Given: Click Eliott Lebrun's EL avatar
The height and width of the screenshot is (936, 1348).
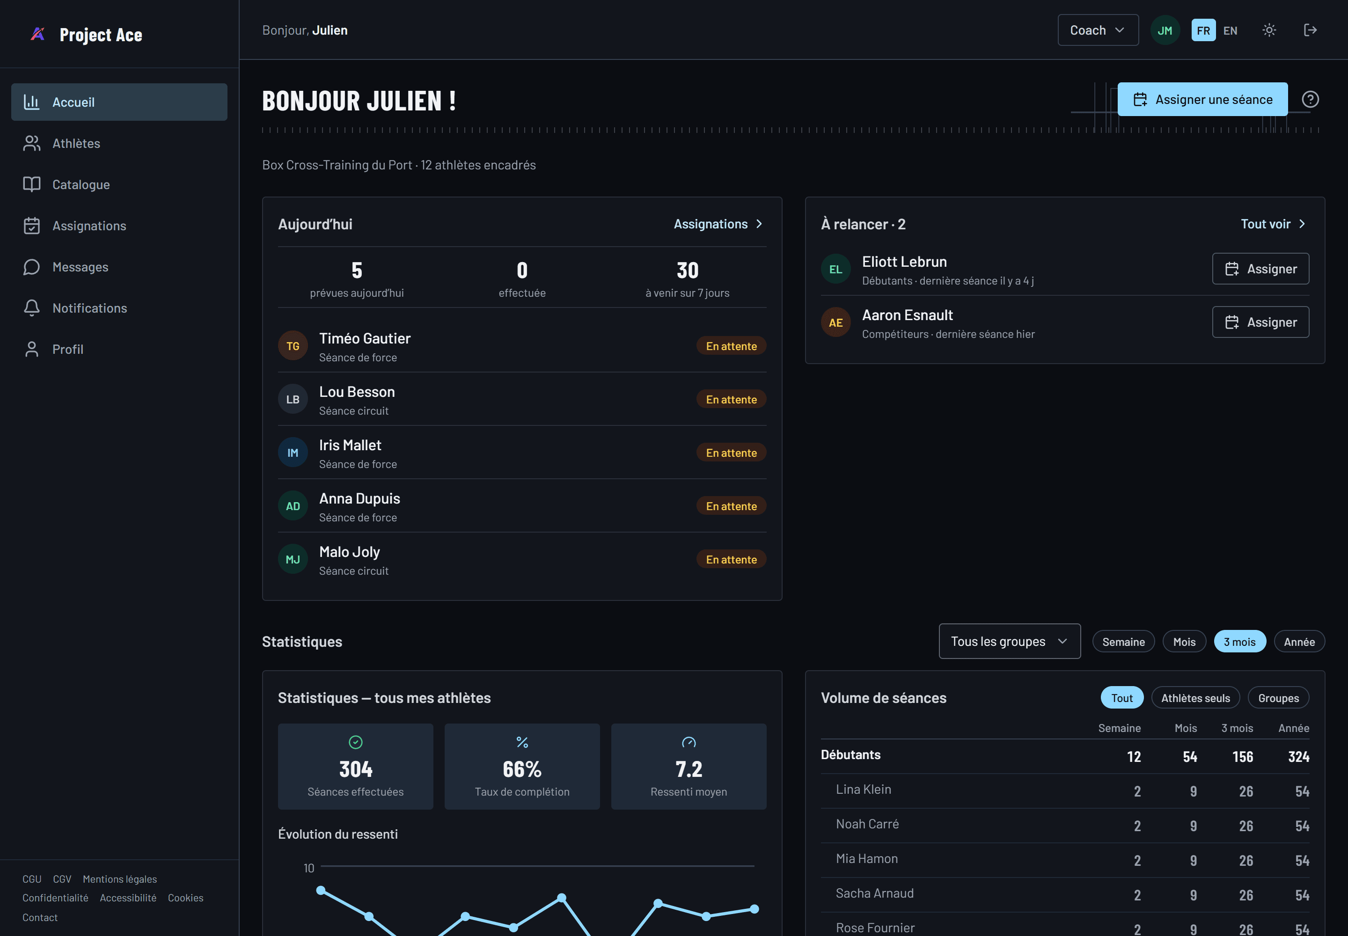Looking at the screenshot, I should click(835, 269).
